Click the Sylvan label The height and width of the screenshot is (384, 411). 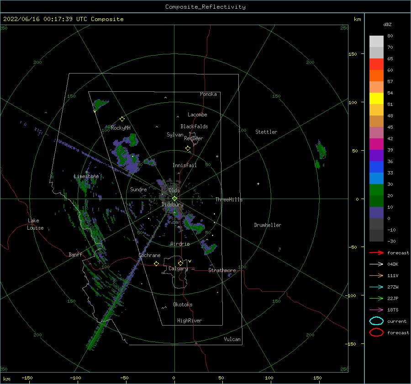[175, 135]
